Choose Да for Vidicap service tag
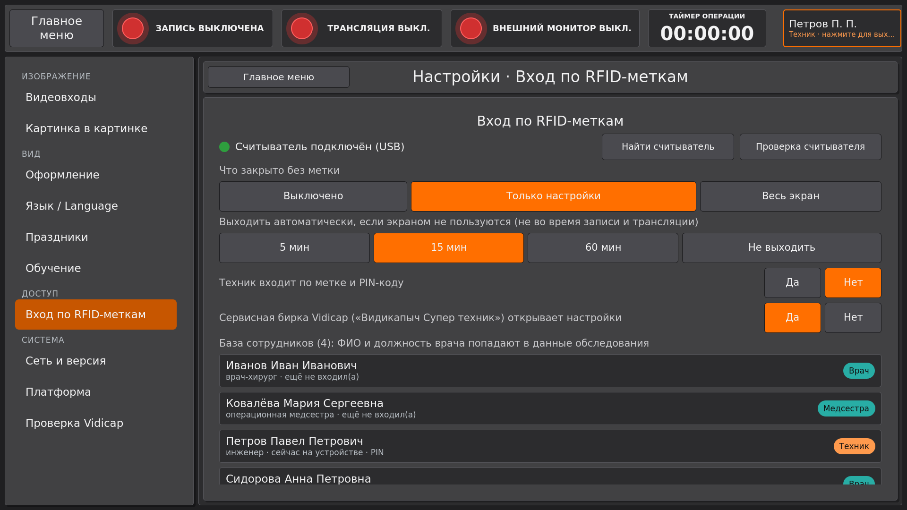Screen dimensions: 907x510 pos(793,318)
